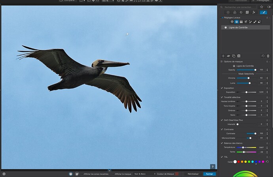Collapse the DxO ClearView Plus section

233,120
